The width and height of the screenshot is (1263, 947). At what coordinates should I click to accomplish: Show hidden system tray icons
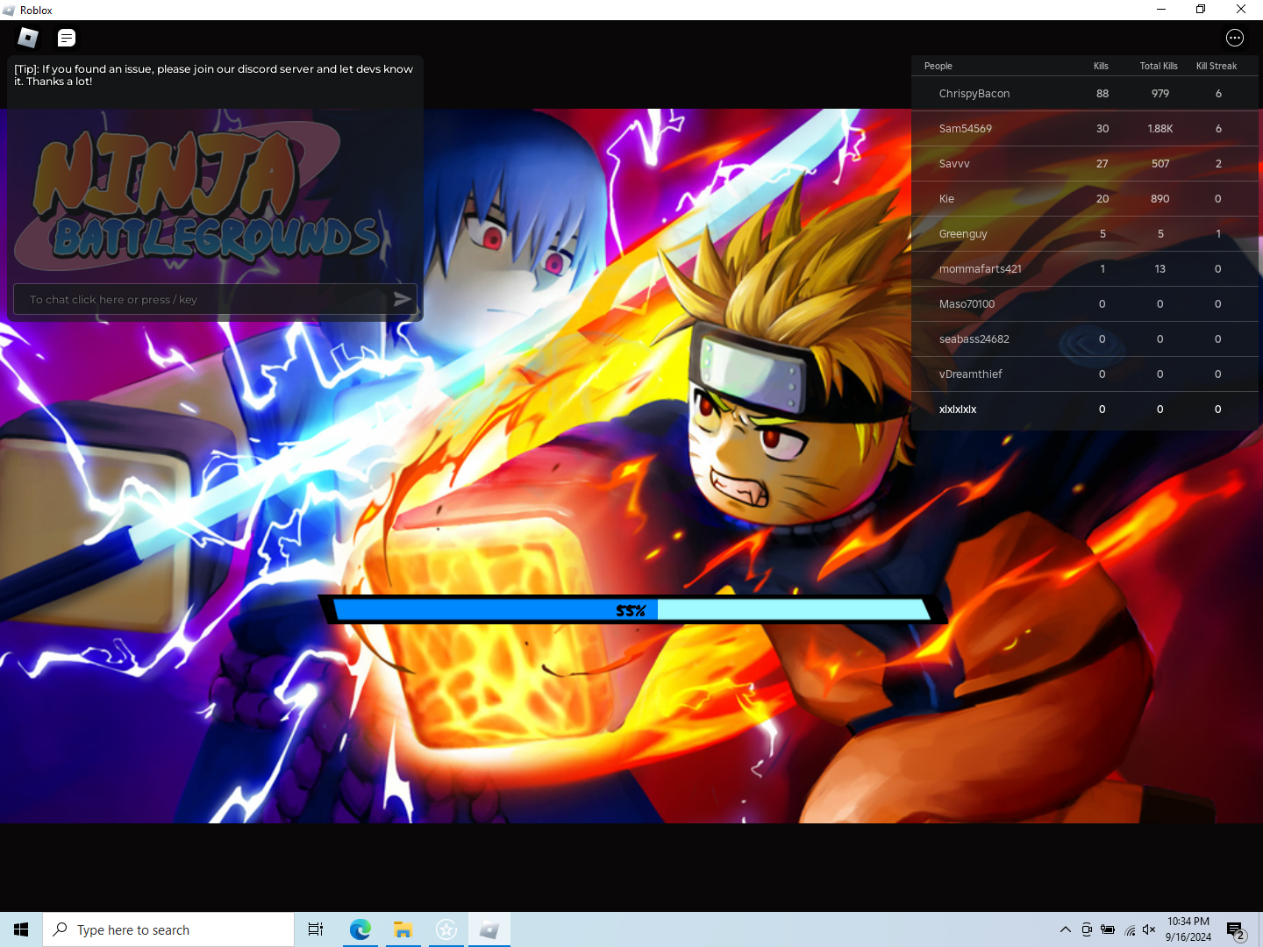click(x=1065, y=929)
